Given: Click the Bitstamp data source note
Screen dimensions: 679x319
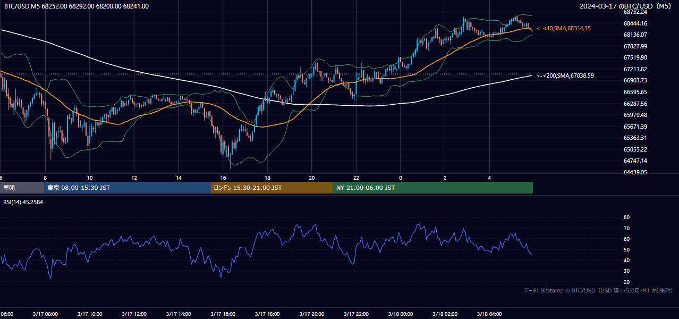Looking at the screenshot, I should pyautogui.click(x=598, y=290).
